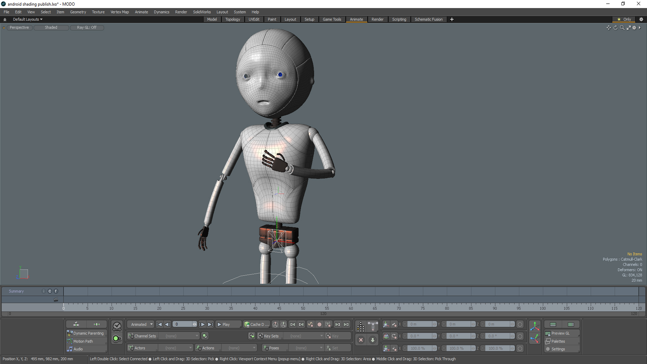The width and height of the screenshot is (647, 364).
Task: Open Preview GL viewer
Action: [560, 333]
